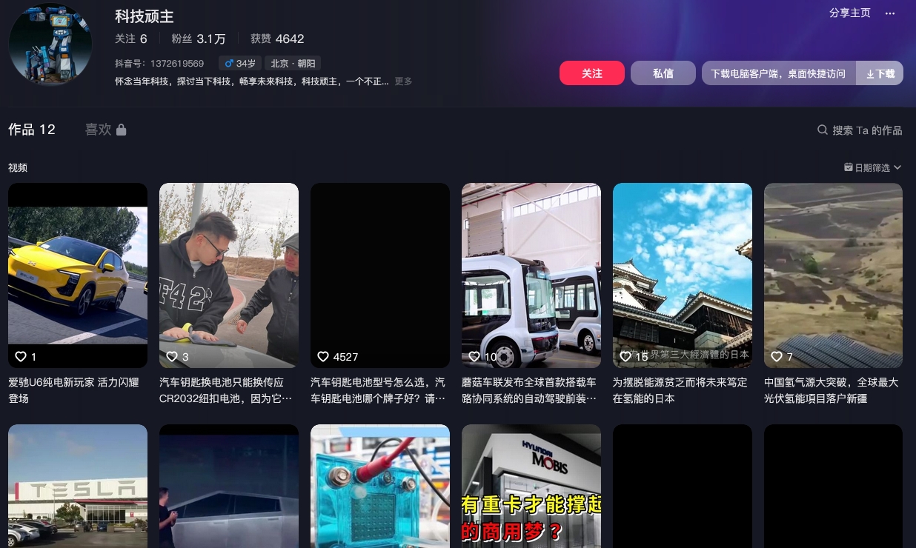Open the three-dot more options menu
The image size is (916, 548).
pyautogui.click(x=890, y=13)
